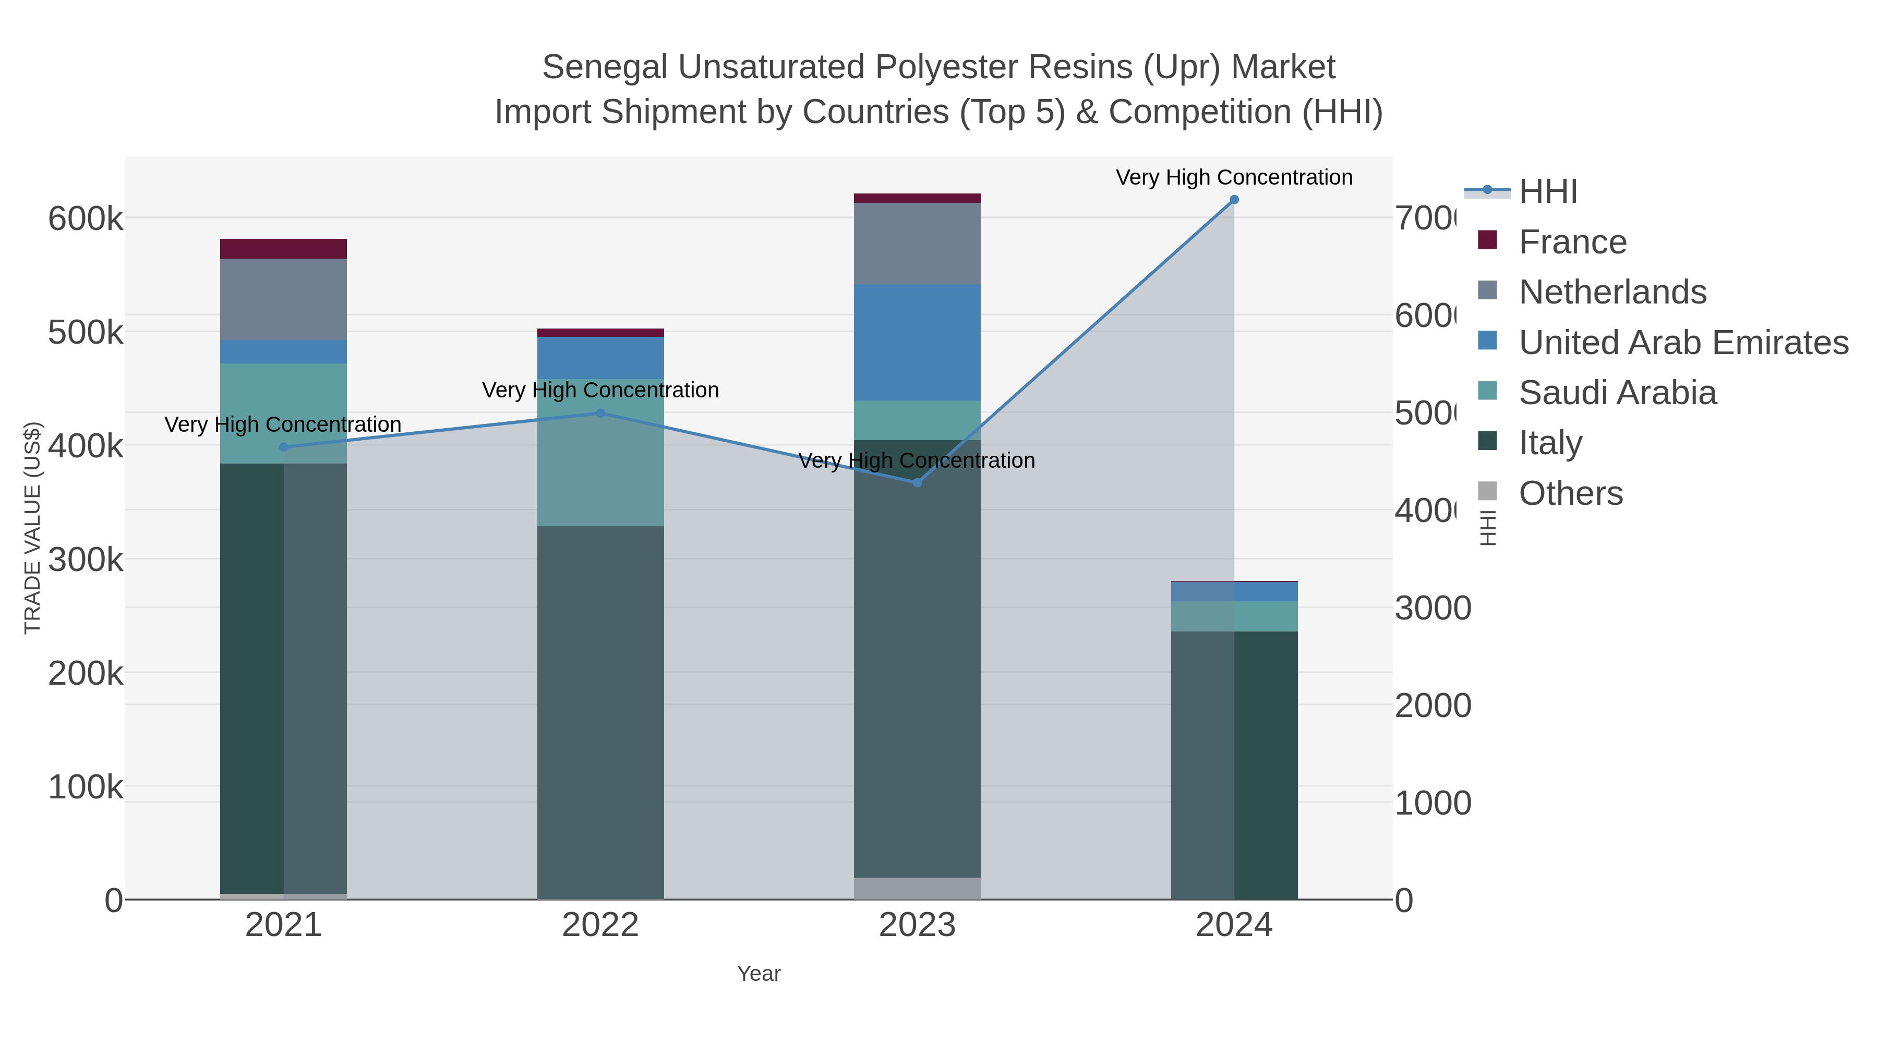
Task: Click the 2024 United Arab Emirates segment
Action: pyautogui.click(x=1234, y=592)
